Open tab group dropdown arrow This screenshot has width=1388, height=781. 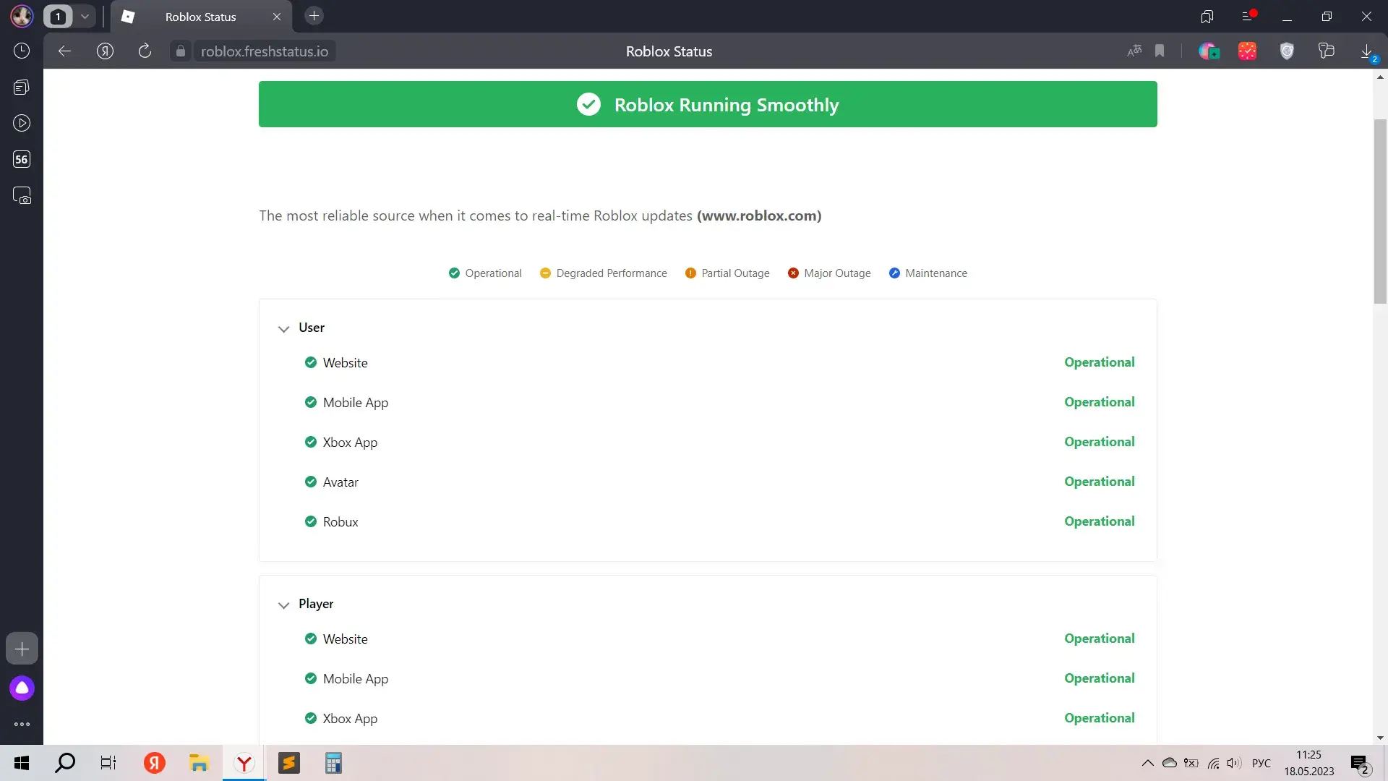pyautogui.click(x=85, y=16)
